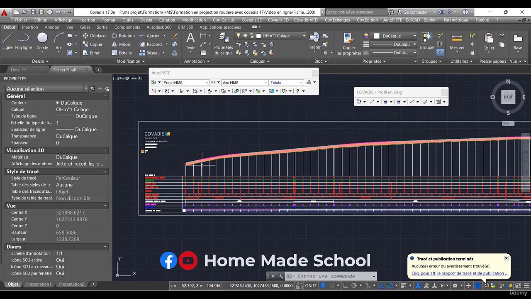This screenshot has height=299, width=531.
Task: Switch to the Présentation1 layout tab
Action: pyautogui.click(x=39, y=284)
